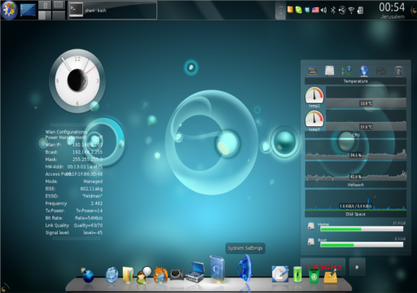Click the Disk Space section header
Screen dimensions: 417x293
[356, 214]
